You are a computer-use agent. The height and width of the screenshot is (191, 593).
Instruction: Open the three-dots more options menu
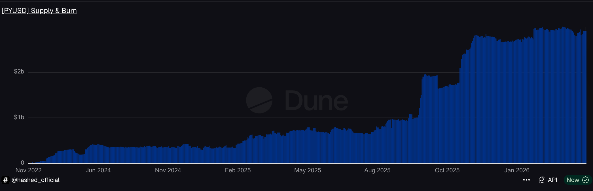(x=526, y=180)
